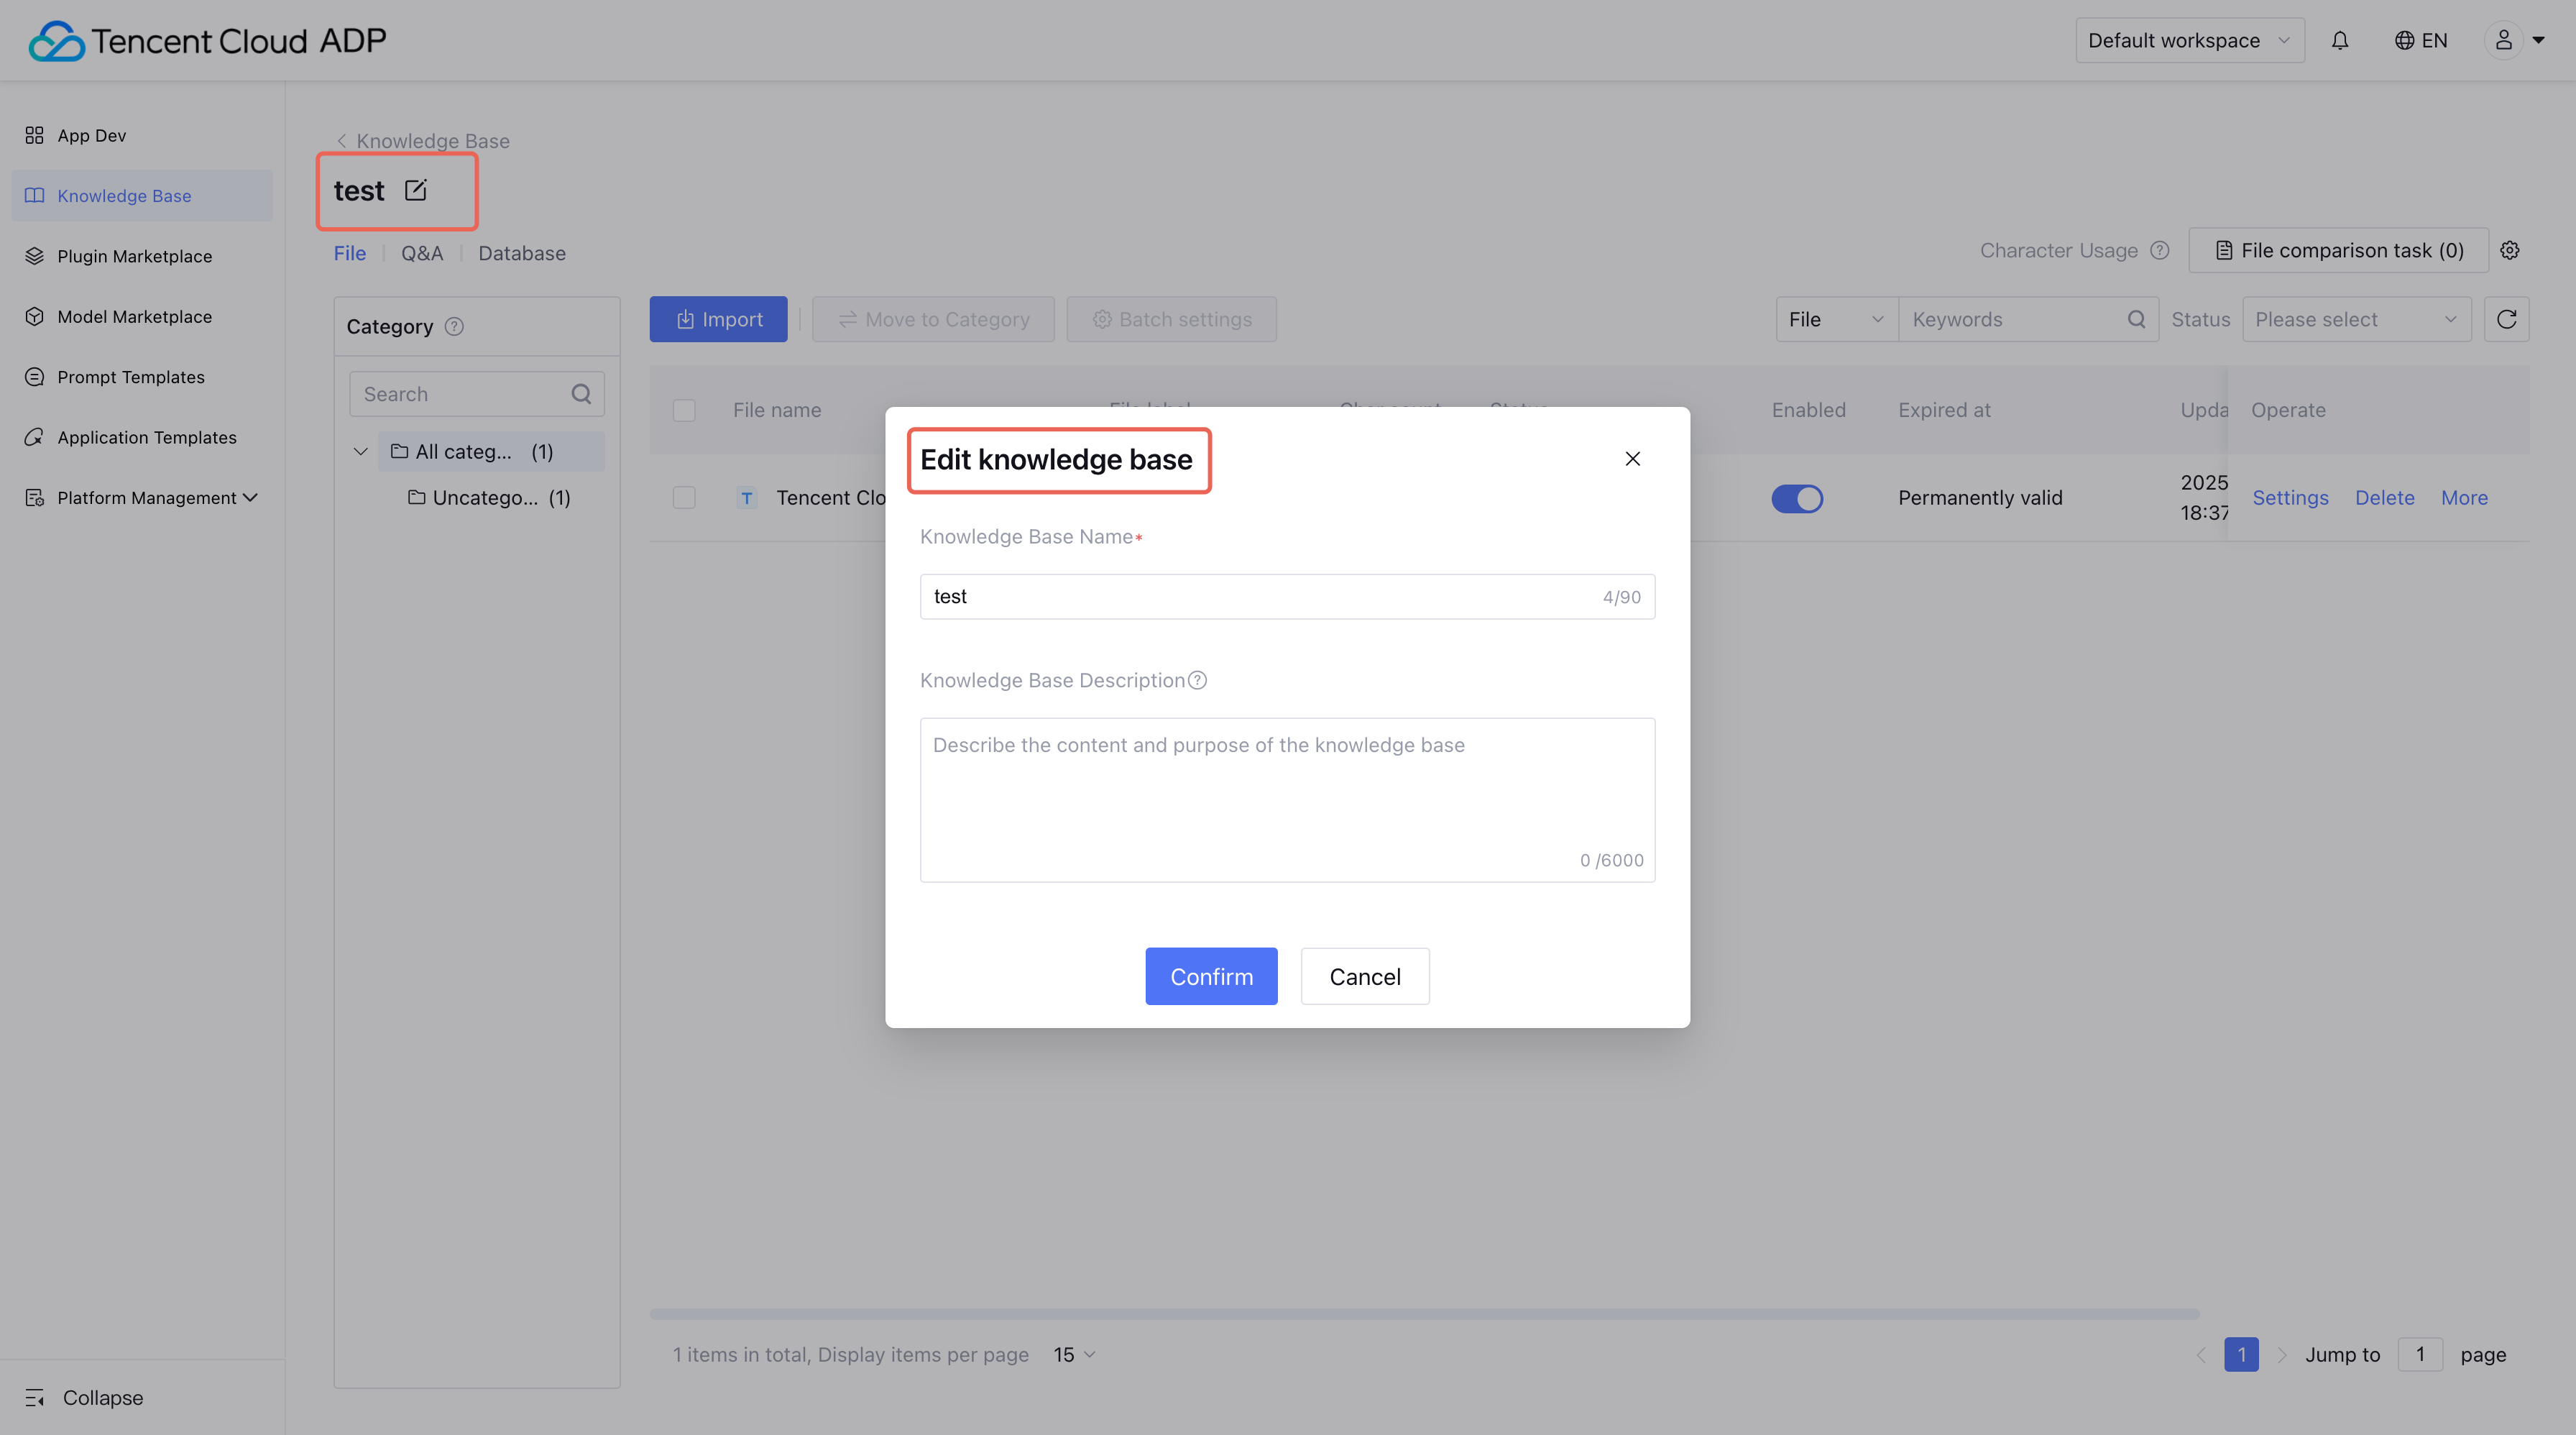Click the Knowledge Base Name input field
The height and width of the screenshot is (1435, 2576).
coord(1260,597)
